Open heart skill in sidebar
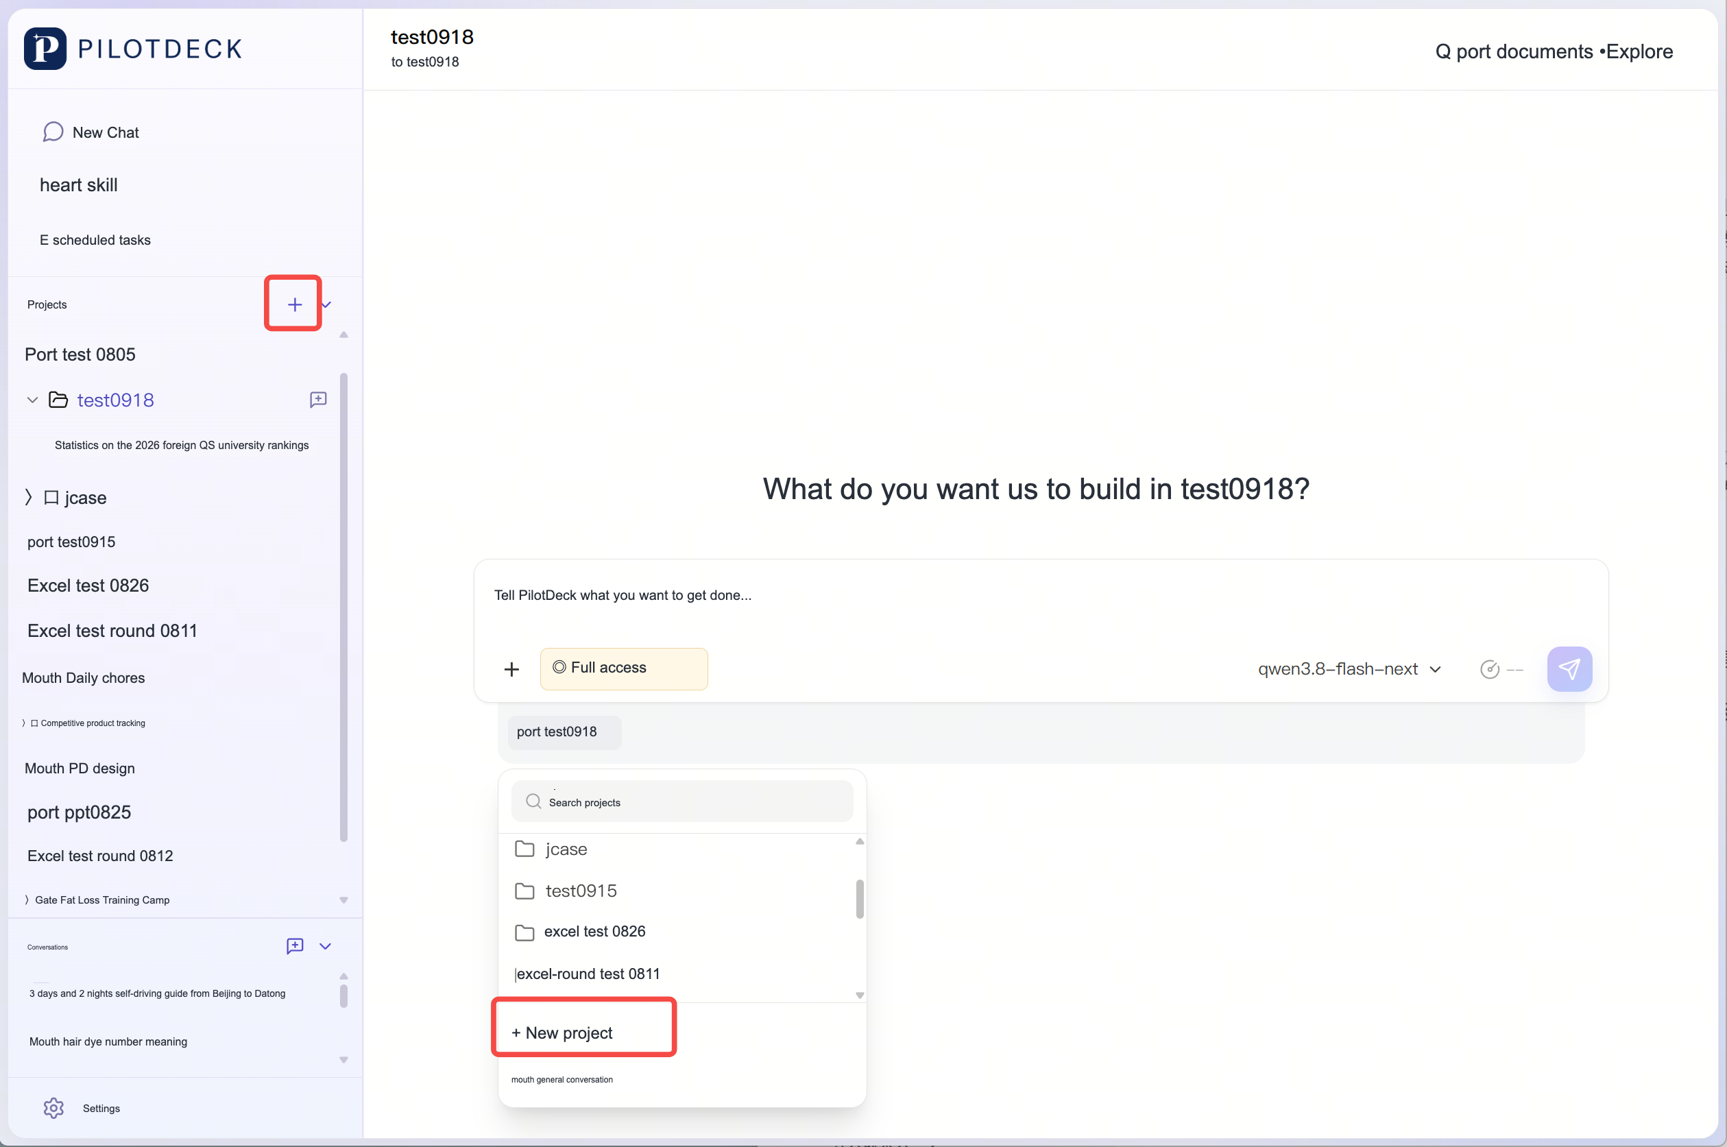The height and width of the screenshot is (1147, 1727). (78, 185)
